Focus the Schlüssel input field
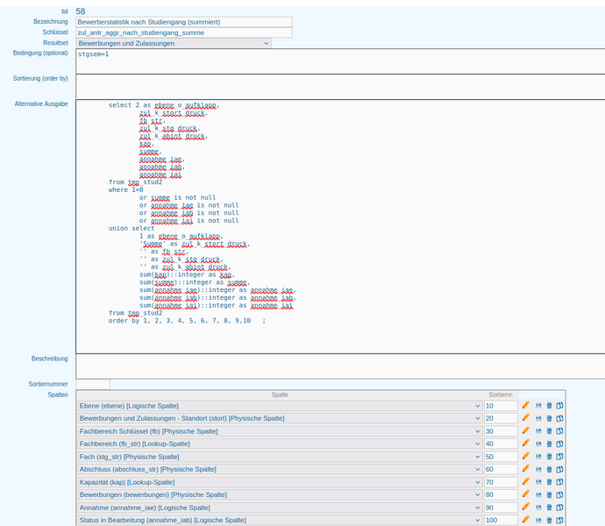Image resolution: width=605 pixels, height=526 pixels. (x=184, y=32)
